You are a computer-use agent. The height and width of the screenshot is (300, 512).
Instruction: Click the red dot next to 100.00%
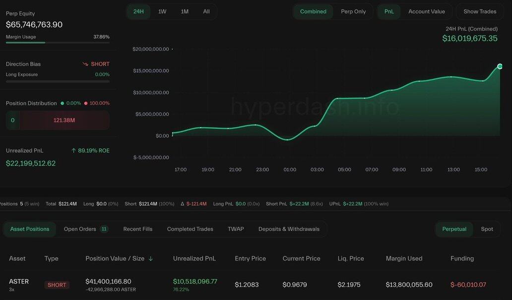86,103
